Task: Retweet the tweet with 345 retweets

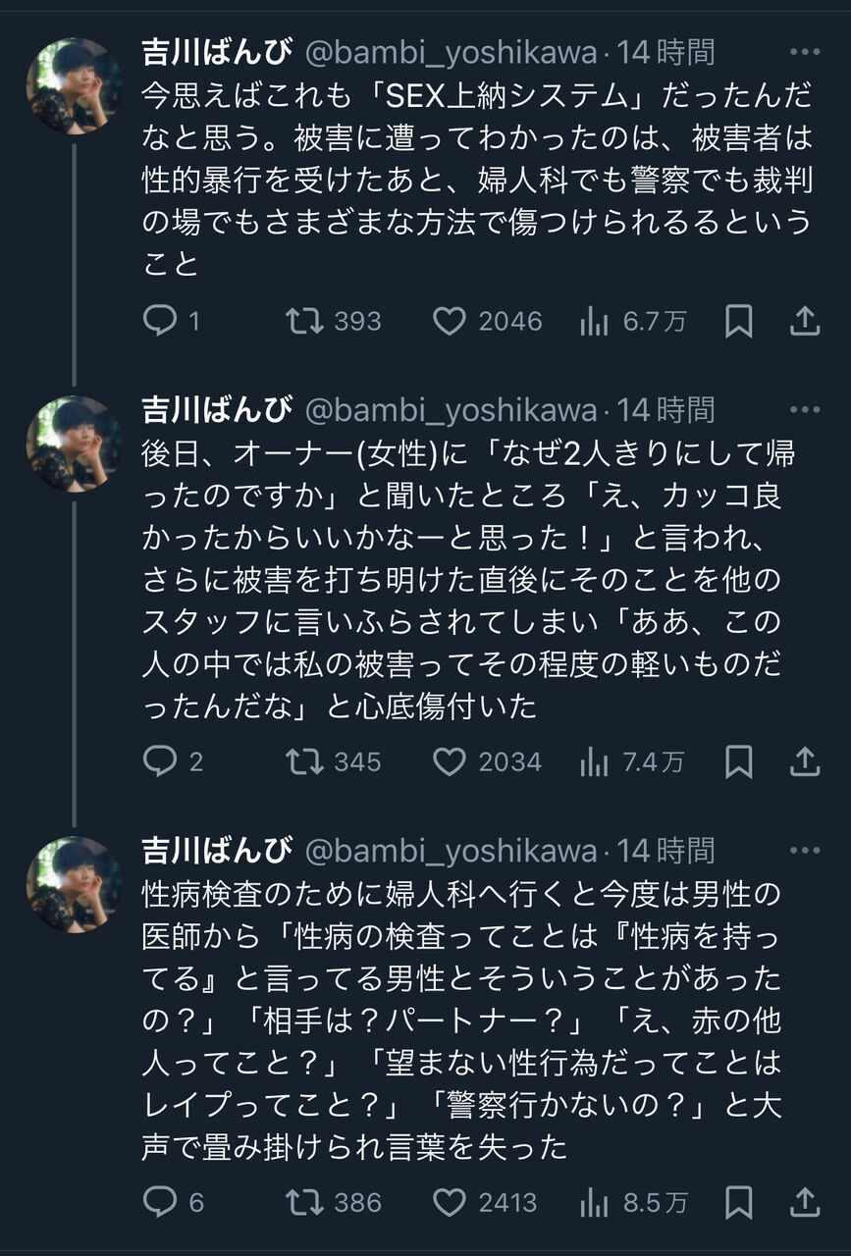Action: tap(303, 761)
